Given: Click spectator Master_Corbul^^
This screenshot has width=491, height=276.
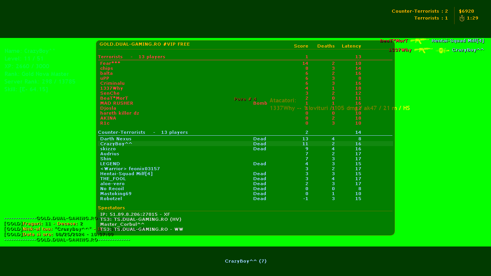Looking at the screenshot, I should click(x=122, y=224).
